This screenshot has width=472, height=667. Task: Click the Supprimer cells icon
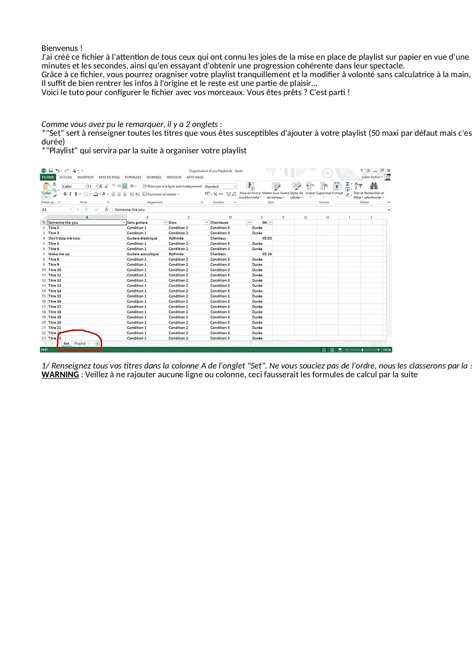pyautogui.click(x=324, y=186)
